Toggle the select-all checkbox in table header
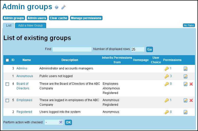The image size is (198, 131). (7, 60)
